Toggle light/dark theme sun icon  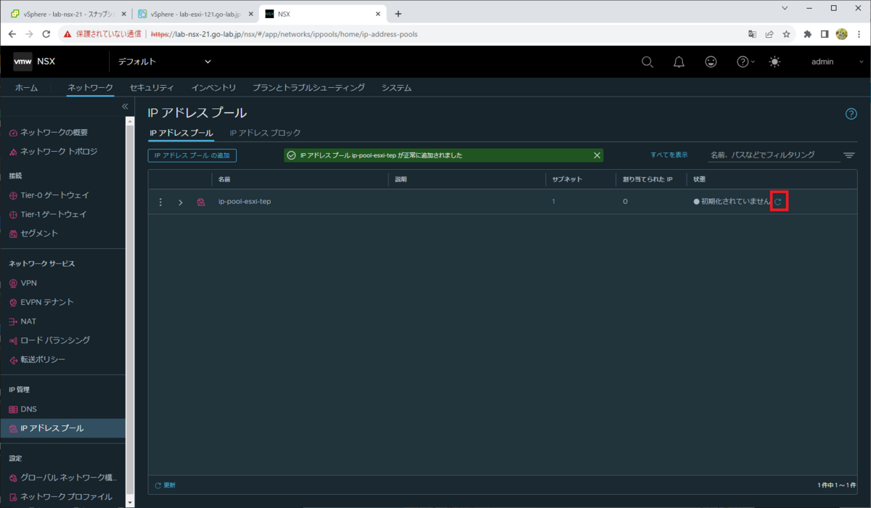pos(775,62)
